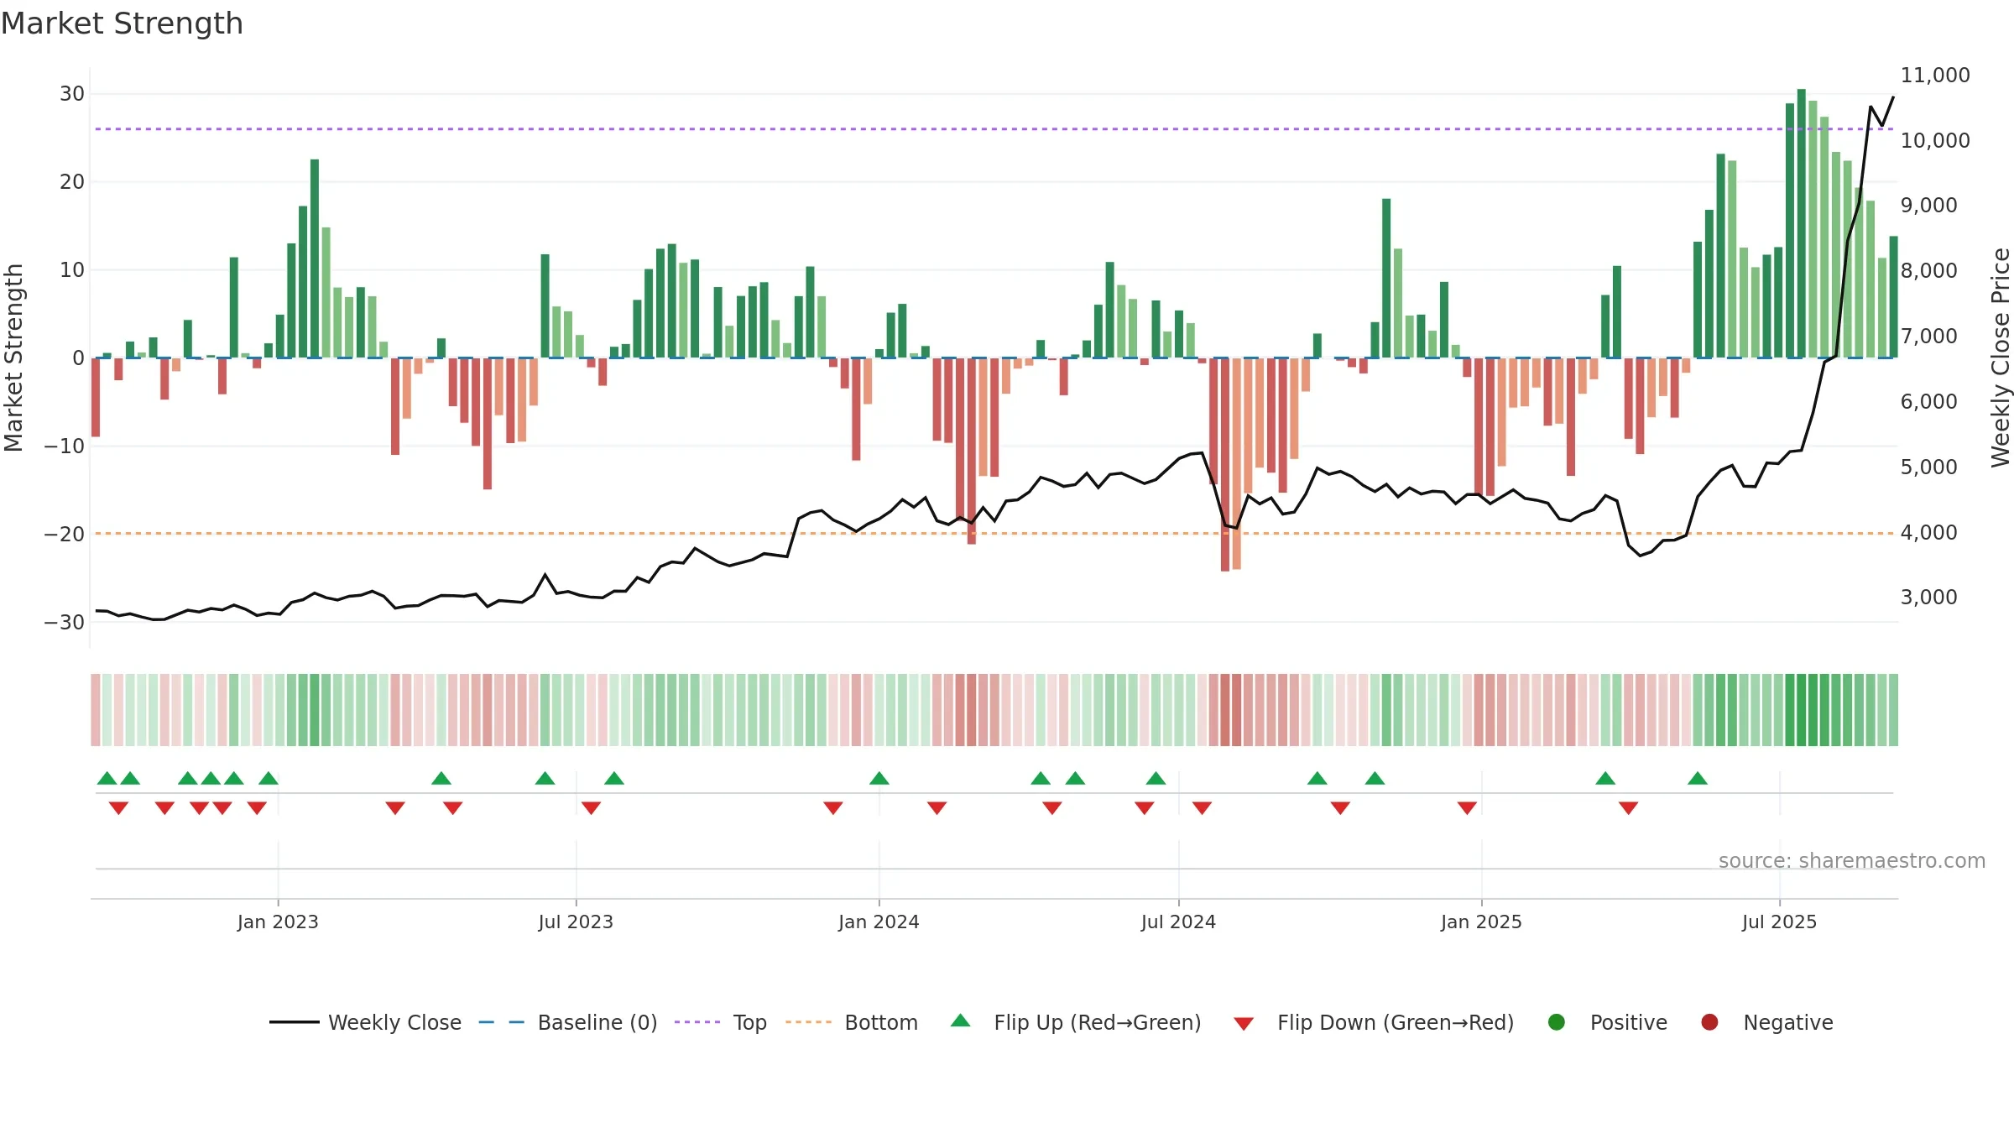Click the green bar near 18 in late 2024
Screen dimensions: 2014x1133
pyautogui.click(x=1386, y=278)
